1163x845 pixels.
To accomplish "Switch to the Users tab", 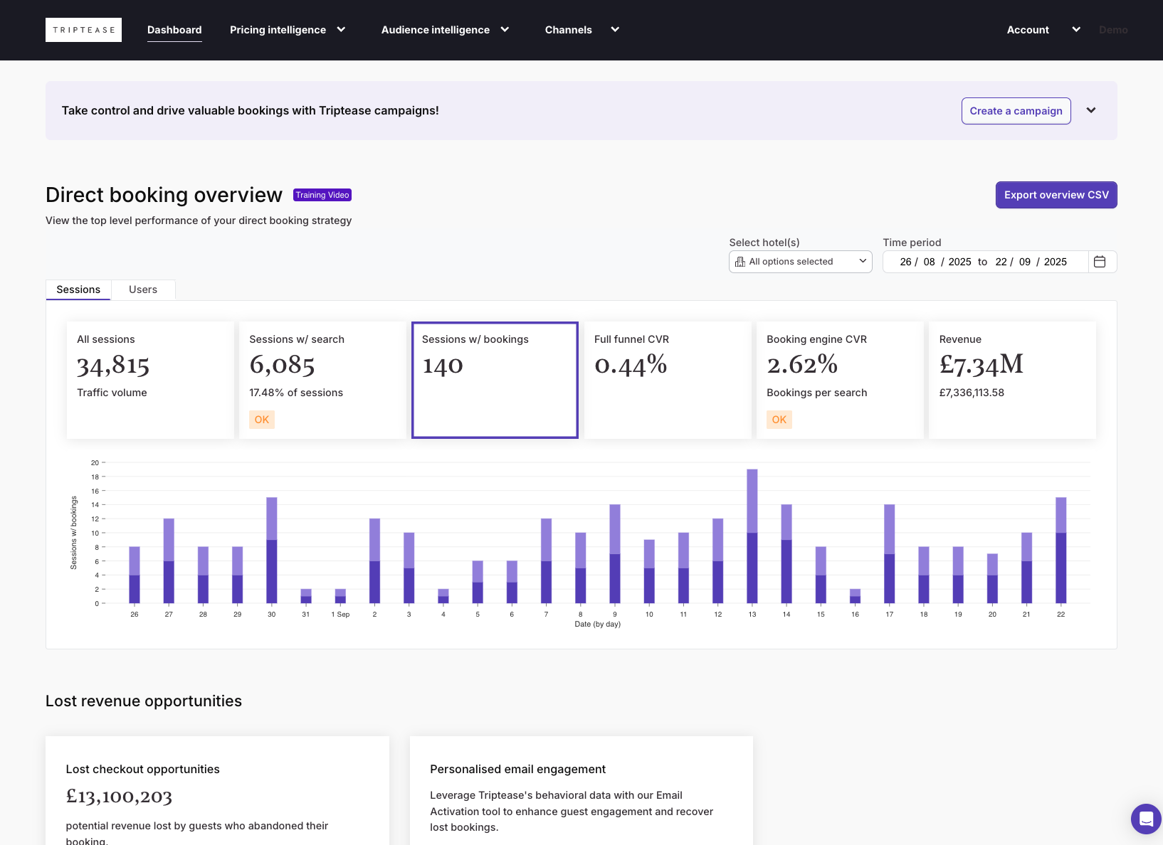I will pos(143,289).
